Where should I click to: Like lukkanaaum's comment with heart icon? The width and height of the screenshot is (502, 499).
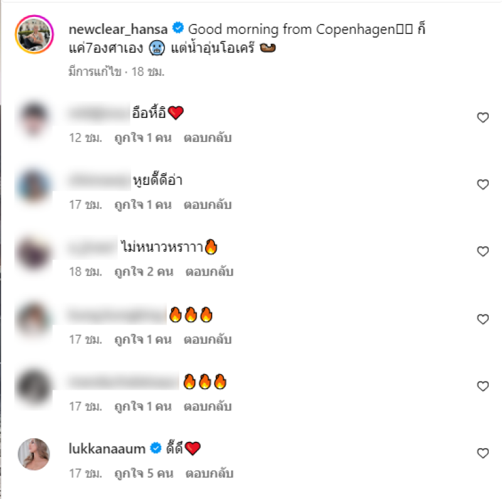(483, 453)
